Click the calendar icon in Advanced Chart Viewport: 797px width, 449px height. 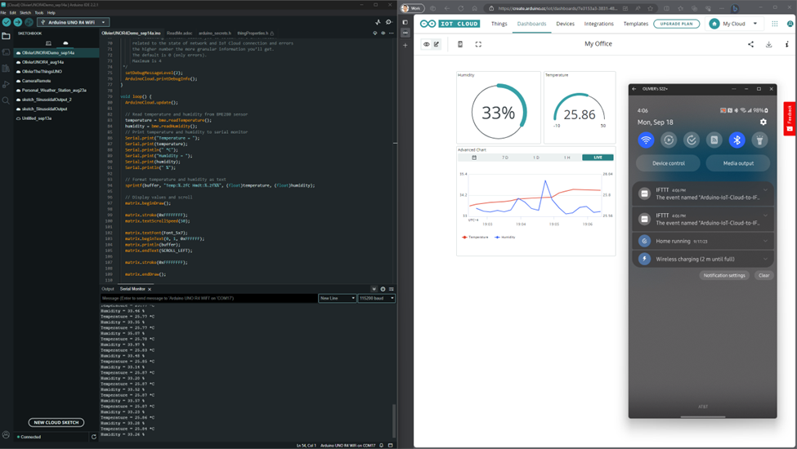[474, 158]
